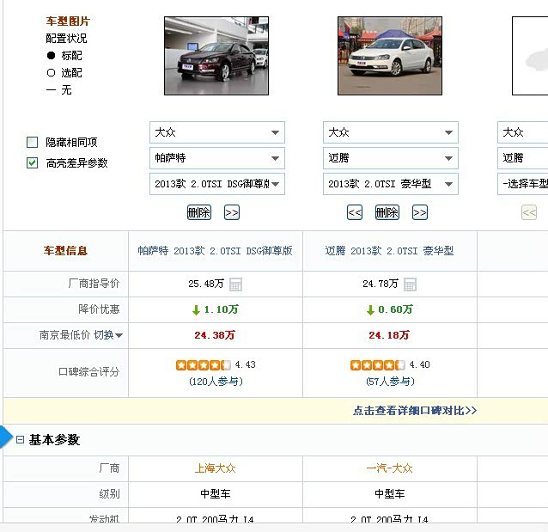View (57人参与) reviews link
The height and width of the screenshot is (532, 548).
pos(390,382)
